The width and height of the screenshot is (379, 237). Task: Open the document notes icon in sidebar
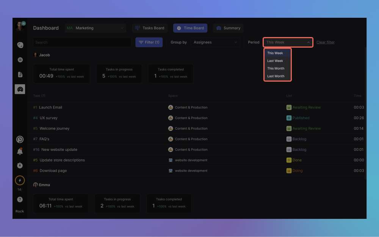click(x=20, y=74)
